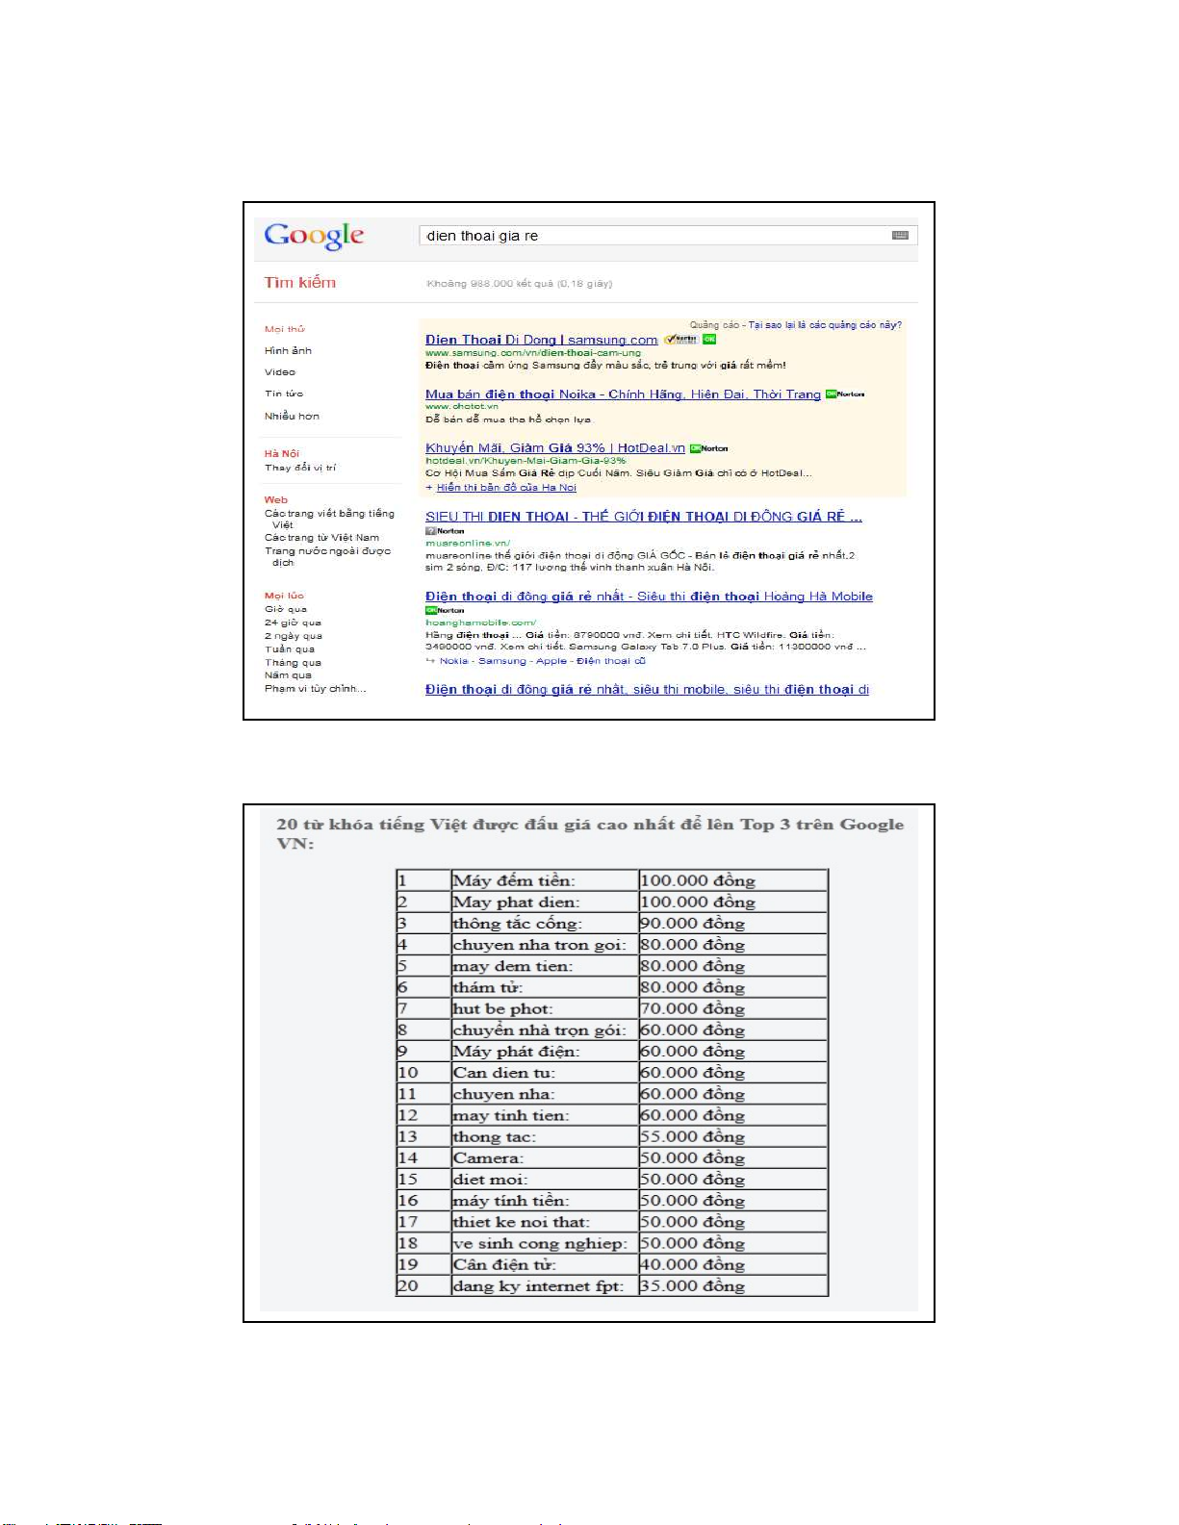Filter results by 'Năm qua'
Screen dimensions: 1179x1525
(289, 675)
